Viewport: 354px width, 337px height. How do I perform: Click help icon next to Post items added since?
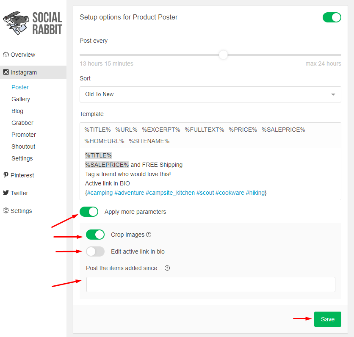click(x=167, y=268)
